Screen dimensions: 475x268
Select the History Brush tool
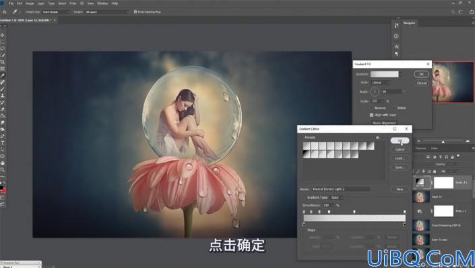point(3,102)
